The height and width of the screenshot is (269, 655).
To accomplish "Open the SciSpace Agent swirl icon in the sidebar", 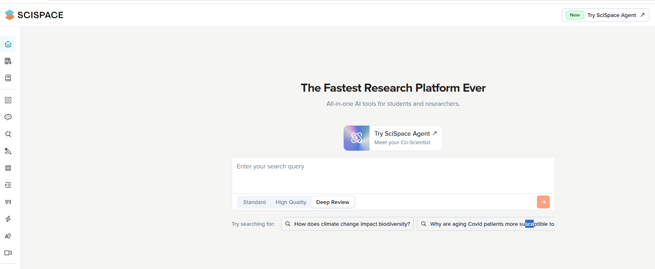I will [x=8, y=100].
